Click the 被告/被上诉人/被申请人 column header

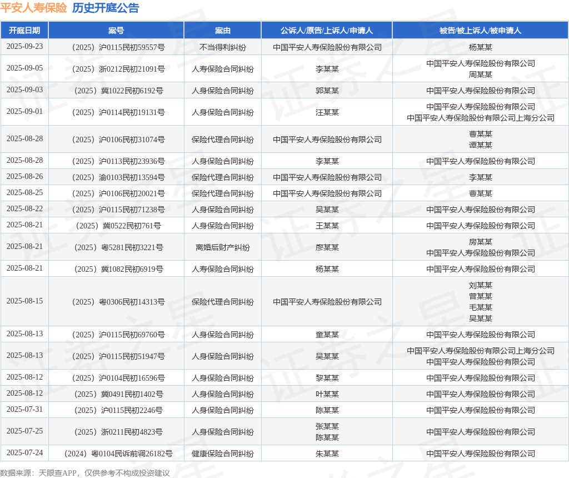(480, 31)
